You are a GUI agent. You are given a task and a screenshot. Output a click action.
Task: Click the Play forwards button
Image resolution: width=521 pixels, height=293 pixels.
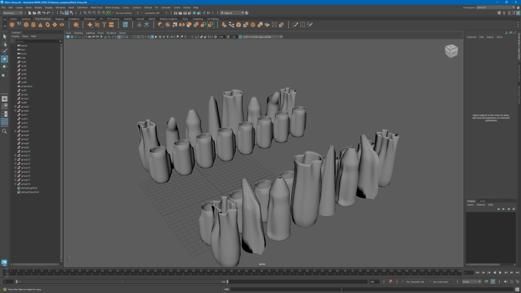pos(500,272)
